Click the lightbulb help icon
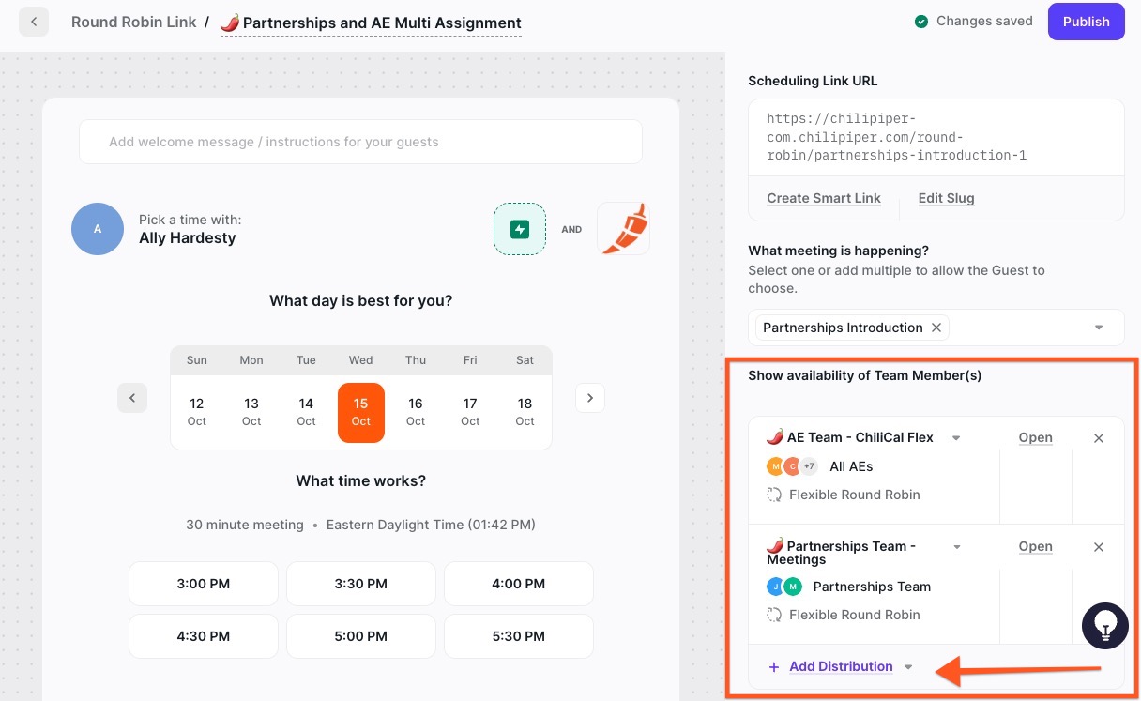1141x701 pixels. coord(1104,626)
